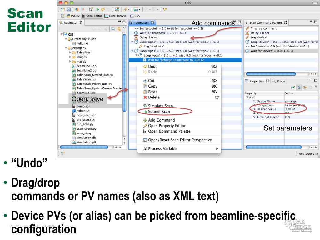Screen dimensions: 320x240
Task: Click the Open Perspective icon left of PyDev
Action: tap(62, 16)
